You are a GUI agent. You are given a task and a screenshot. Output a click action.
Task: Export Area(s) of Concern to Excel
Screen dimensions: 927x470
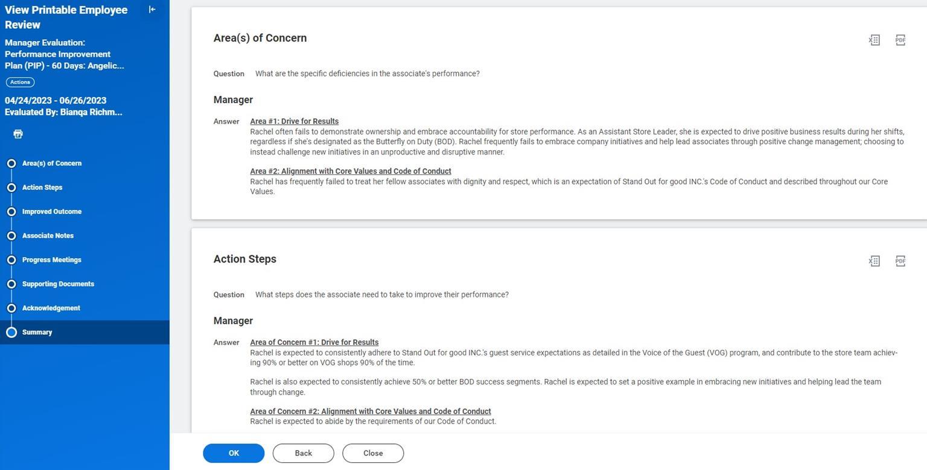[x=874, y=40]
